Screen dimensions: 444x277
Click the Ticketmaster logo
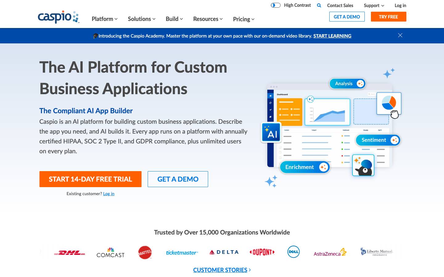[x=182, y=253]
